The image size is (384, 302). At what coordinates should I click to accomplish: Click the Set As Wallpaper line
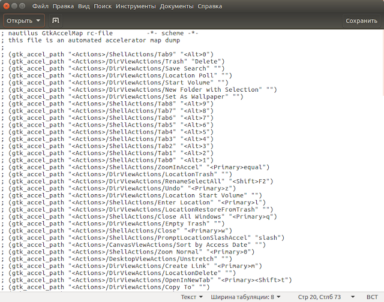click(122, 96)
